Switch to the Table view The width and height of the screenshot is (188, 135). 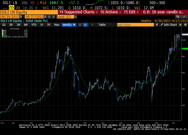pyautogui.click(x=102, y=25)
